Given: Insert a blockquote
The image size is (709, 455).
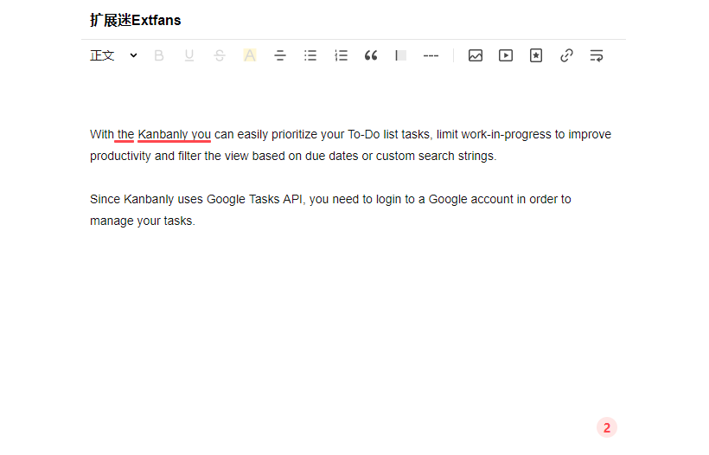Looking at the screenshot, I should 371,55.
